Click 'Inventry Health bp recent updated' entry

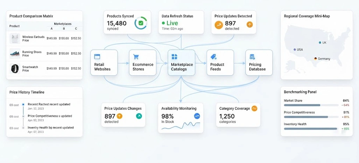coord(51,128)
